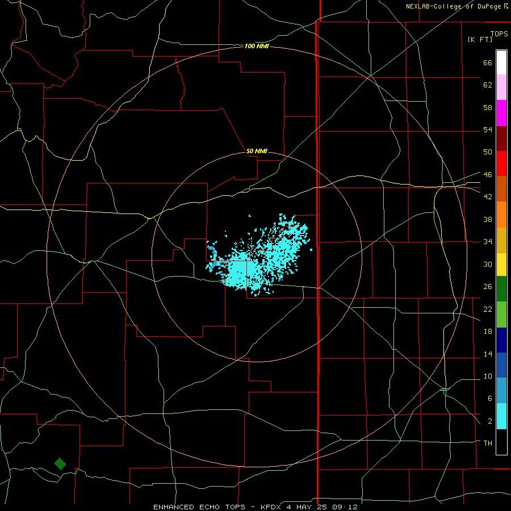Image resolution: width=511 pixels, height=511 pixels.
Task: Click the white 66 kft color swatch
Action: point(501,62)
